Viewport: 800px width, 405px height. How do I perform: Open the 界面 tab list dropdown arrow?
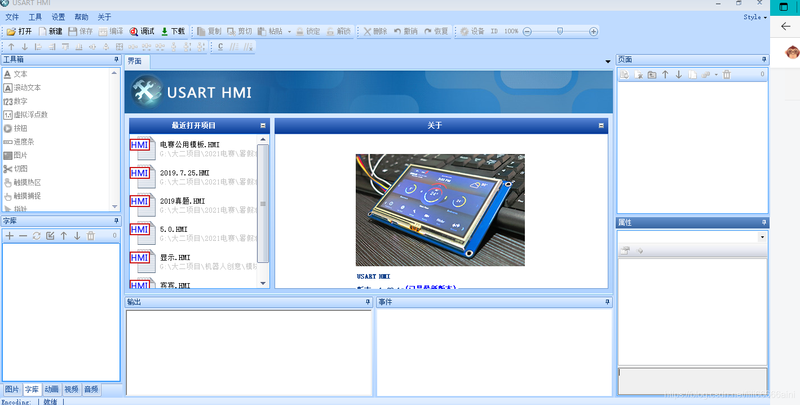coord(608,61)
